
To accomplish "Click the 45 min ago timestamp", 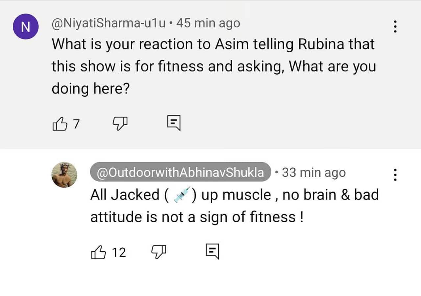I will pyautogui.click(x=208, y=23).
